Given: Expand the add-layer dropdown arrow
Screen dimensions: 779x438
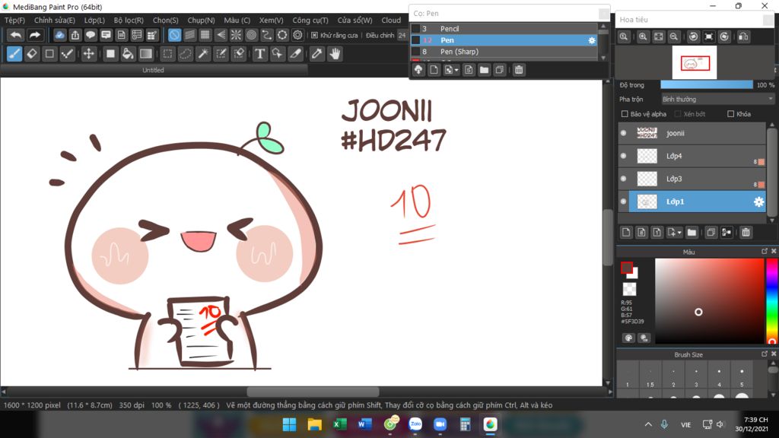Looking at the screenshot, I should point(679,233).
